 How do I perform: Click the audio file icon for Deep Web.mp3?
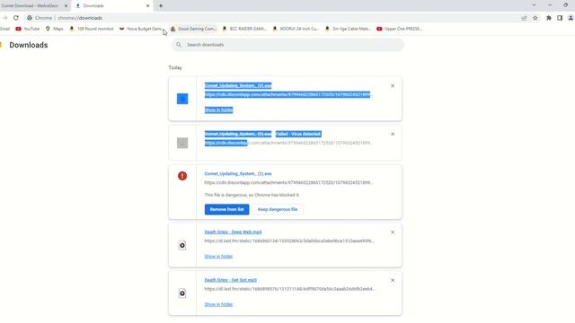tap(182, 245)
